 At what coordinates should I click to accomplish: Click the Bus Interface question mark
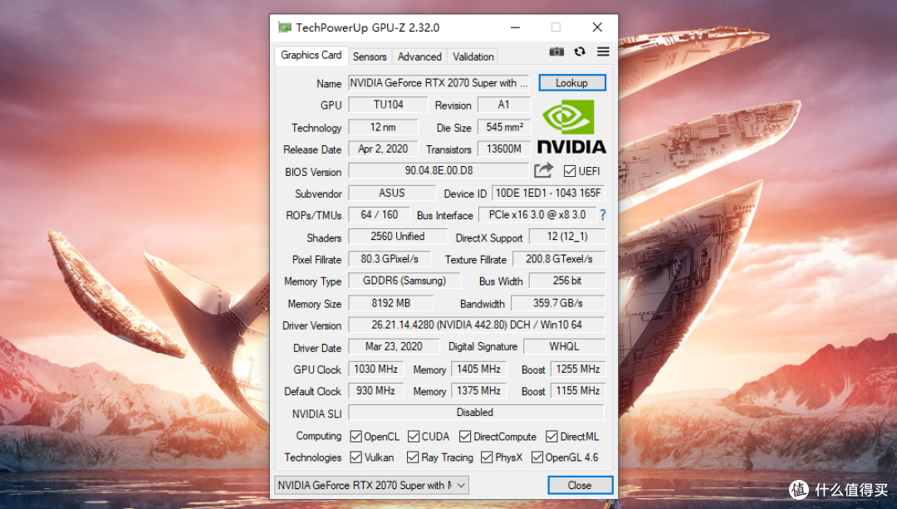point(602,215)
